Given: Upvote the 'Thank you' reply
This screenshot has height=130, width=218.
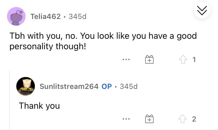Looking at the screenshot, I should [183, 119].
